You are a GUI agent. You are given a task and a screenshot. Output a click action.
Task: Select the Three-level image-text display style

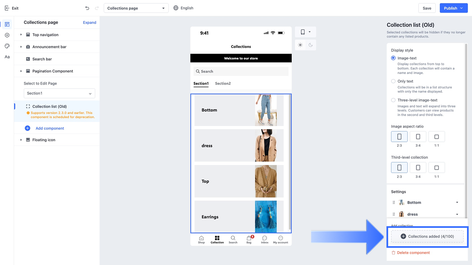393,100
